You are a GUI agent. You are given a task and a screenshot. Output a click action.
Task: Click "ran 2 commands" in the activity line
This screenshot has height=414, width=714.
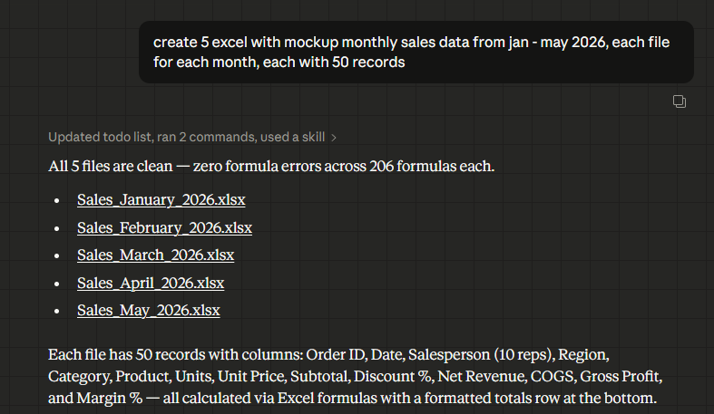[x=208, y=138]
